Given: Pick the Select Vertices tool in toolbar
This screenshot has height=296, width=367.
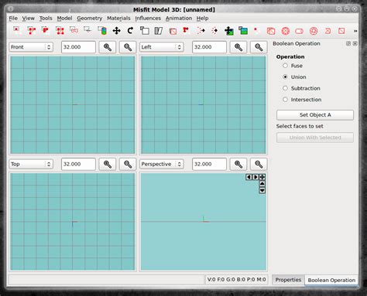Looking at the screenshot, I should tap(17, 30).
